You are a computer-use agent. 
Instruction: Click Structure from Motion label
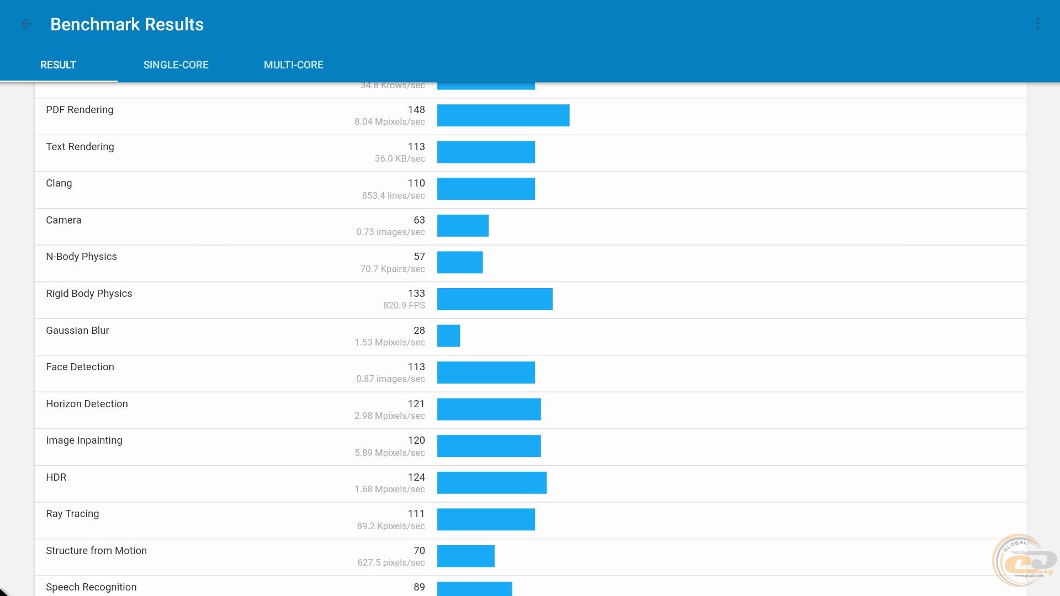[96, 551]
